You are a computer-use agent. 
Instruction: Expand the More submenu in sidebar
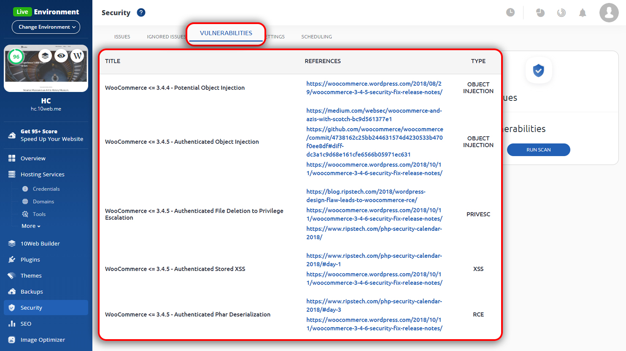click(x=31, y=226)
